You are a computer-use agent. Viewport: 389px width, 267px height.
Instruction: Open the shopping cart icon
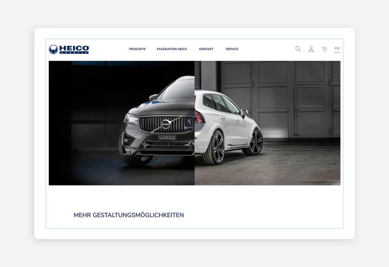(x=324, y=49)
